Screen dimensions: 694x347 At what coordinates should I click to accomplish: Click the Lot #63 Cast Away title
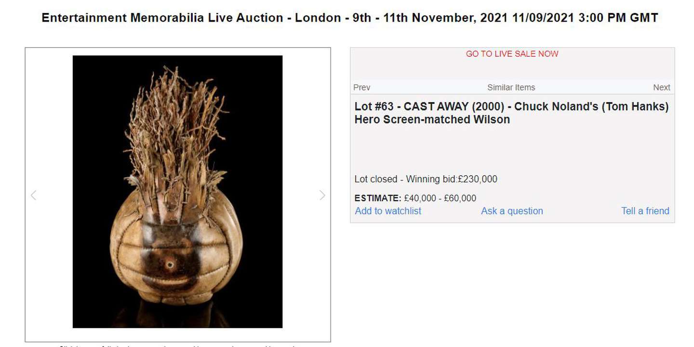click(511, 113)
